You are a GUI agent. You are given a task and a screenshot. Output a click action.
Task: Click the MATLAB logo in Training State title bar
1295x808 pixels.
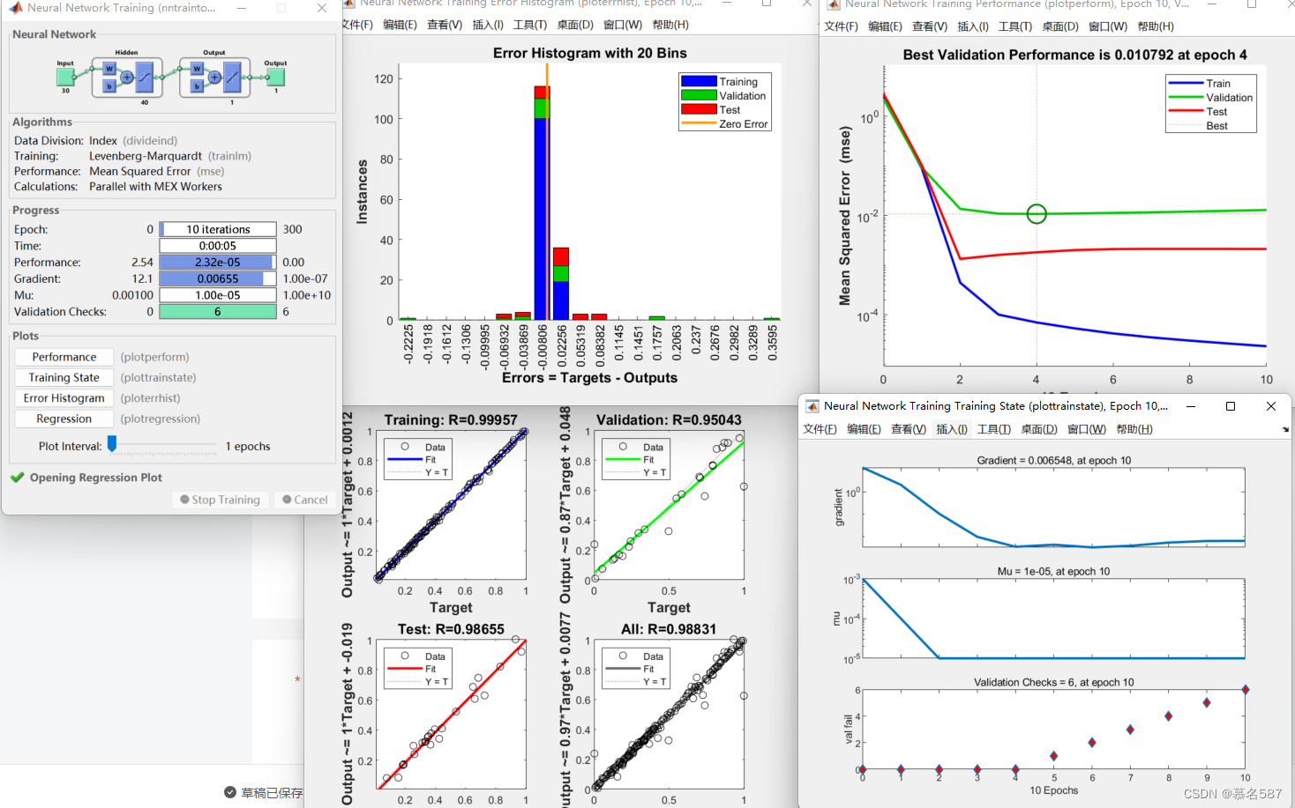coord(812,406)
